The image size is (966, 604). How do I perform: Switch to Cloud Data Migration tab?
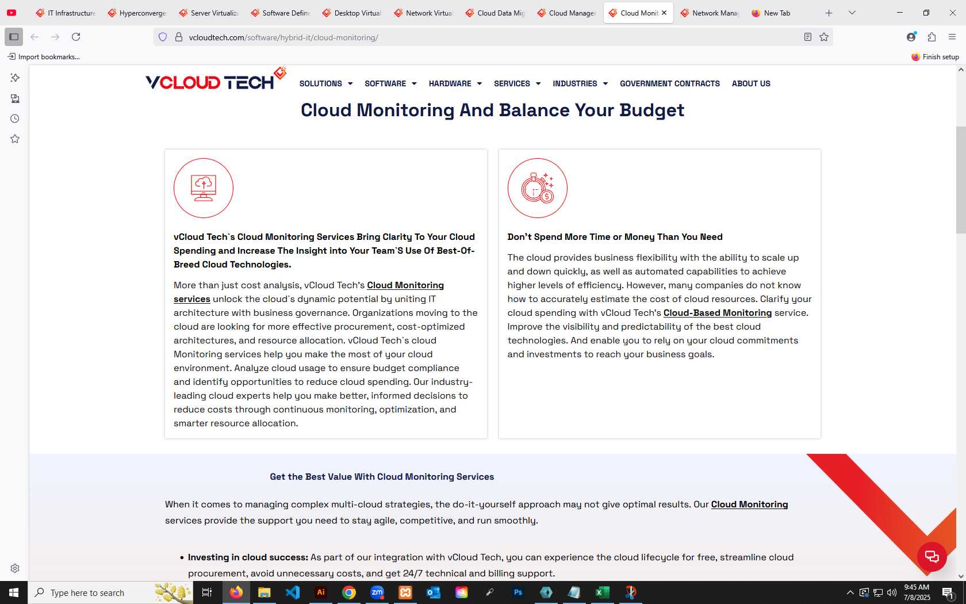(494, 13)
